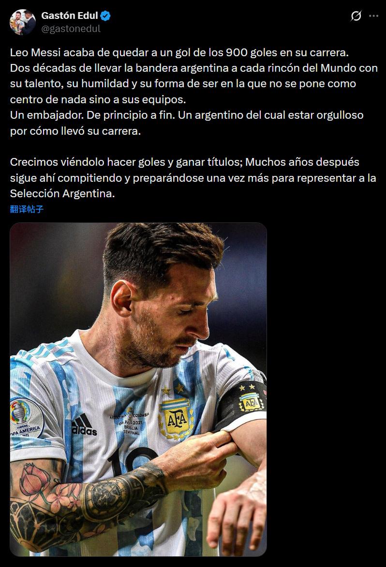Click the display name Gastón Edul
386x567 pixels.
(x=70, y=16)
